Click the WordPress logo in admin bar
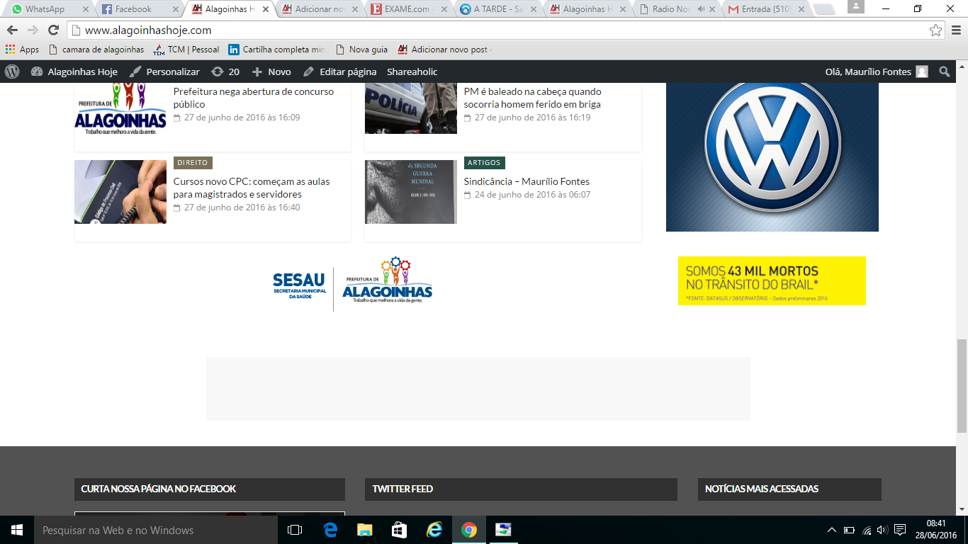 tap(12, 72)
